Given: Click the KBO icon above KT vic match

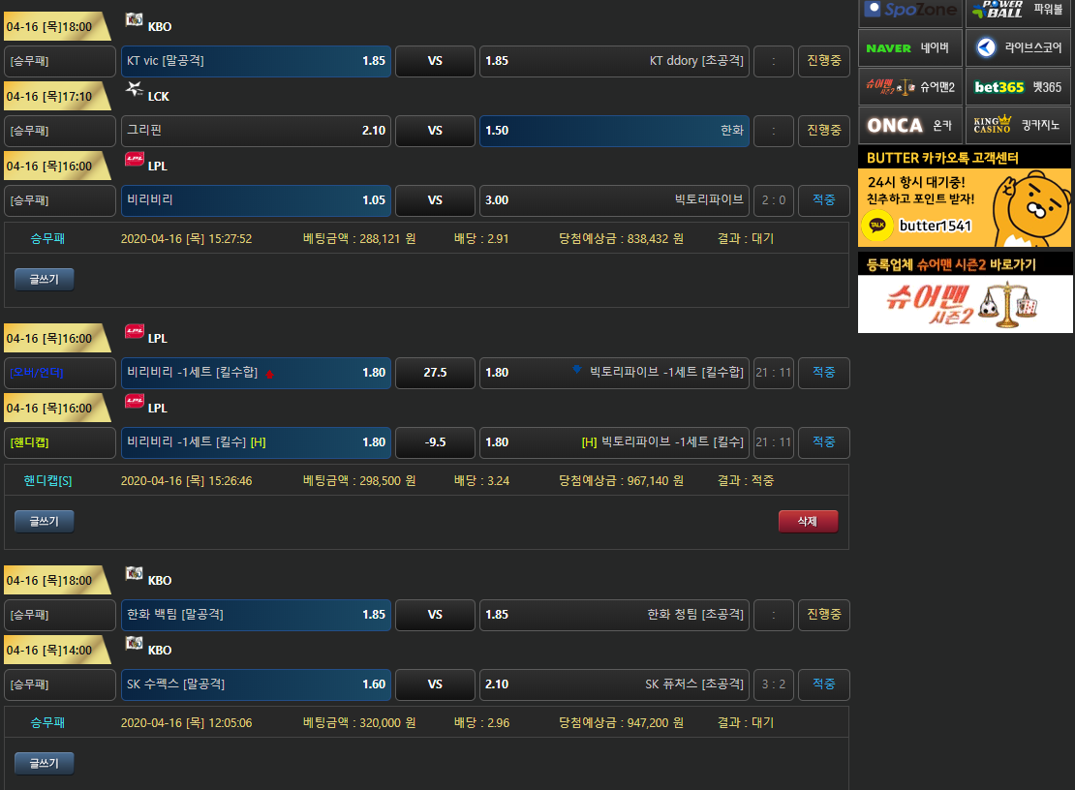Looking at the screenshot, I should point(135,20).
